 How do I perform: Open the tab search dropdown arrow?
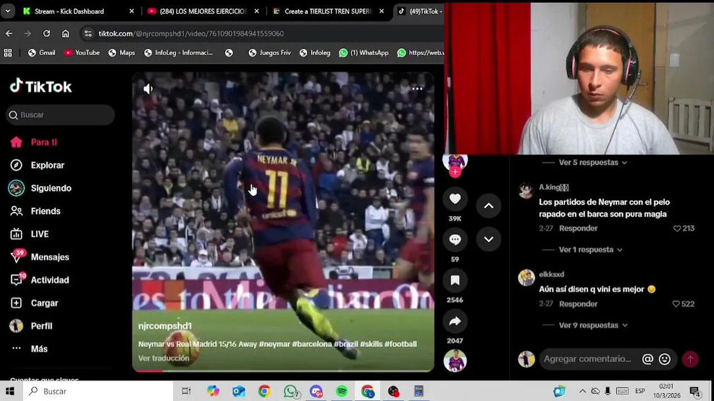tap(8, 11)
